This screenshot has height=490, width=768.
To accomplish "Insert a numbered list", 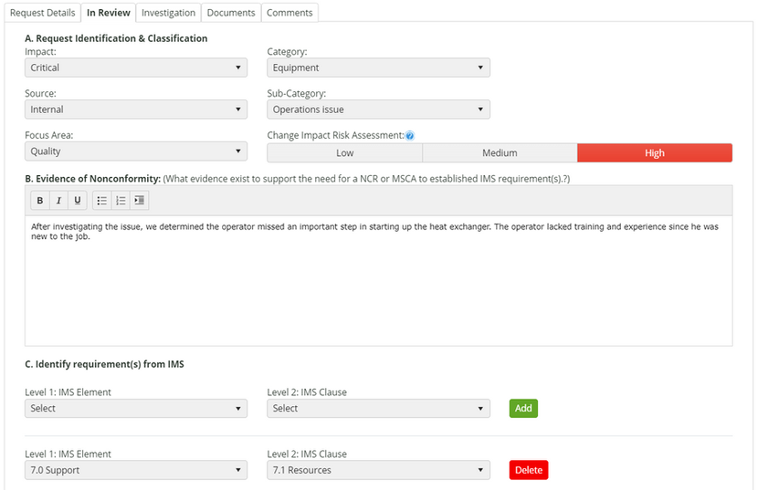I will (x=121, y=201).
